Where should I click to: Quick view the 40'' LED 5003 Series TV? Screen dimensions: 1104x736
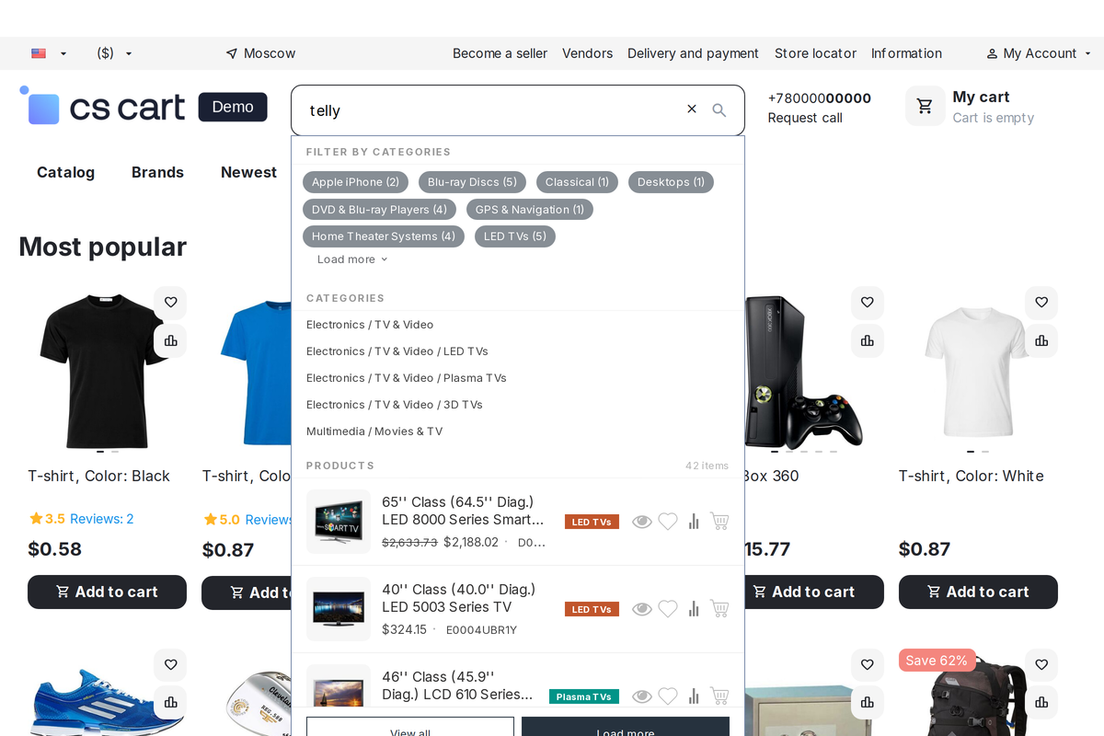coord(642,609)
